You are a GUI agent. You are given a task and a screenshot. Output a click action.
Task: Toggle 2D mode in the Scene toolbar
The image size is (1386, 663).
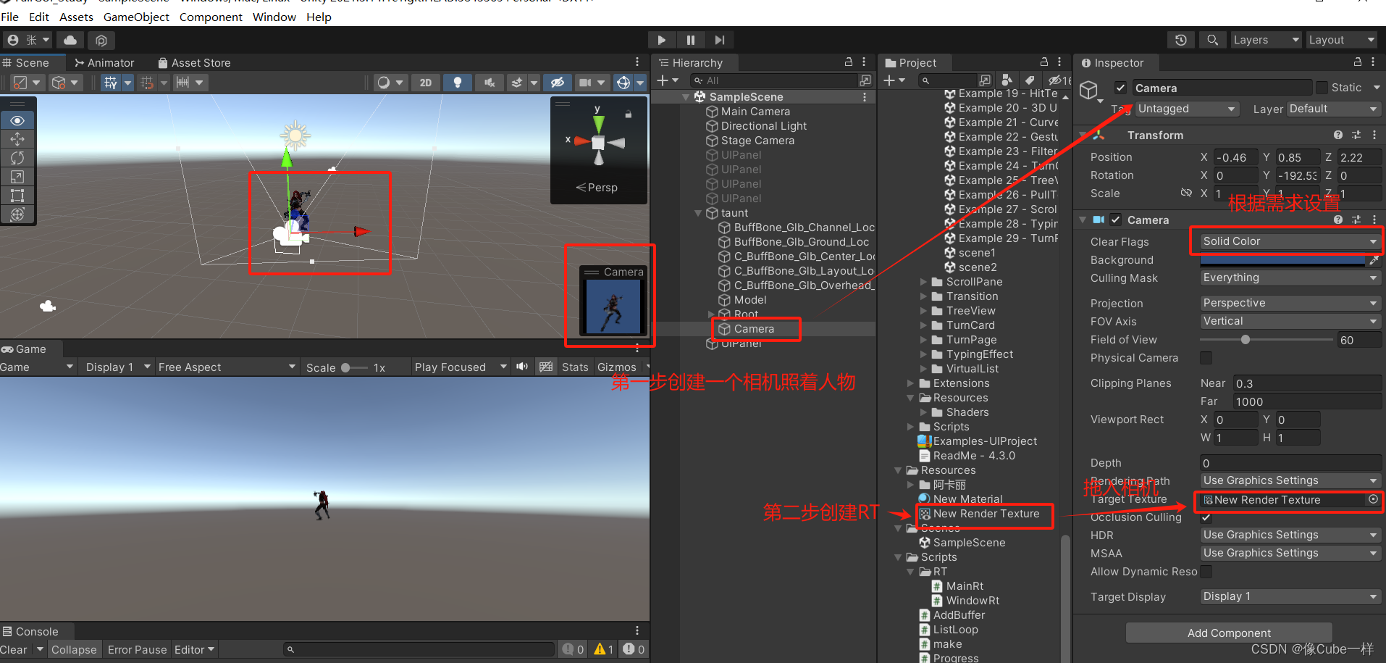click(x=425, y=82)
